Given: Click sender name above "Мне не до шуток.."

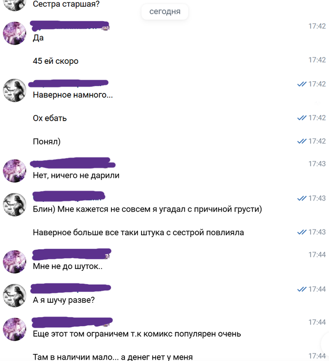Looking at the screenshot, I should (x=72, y=254).
